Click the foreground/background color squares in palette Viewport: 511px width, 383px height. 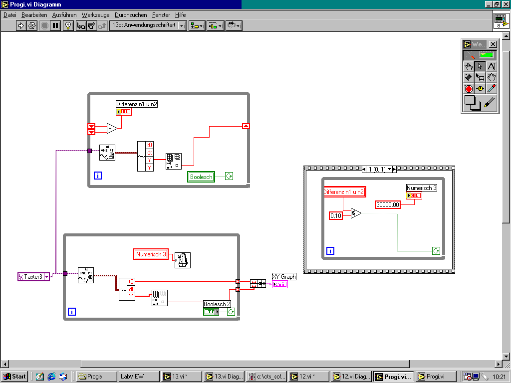(x=472, y=103)
